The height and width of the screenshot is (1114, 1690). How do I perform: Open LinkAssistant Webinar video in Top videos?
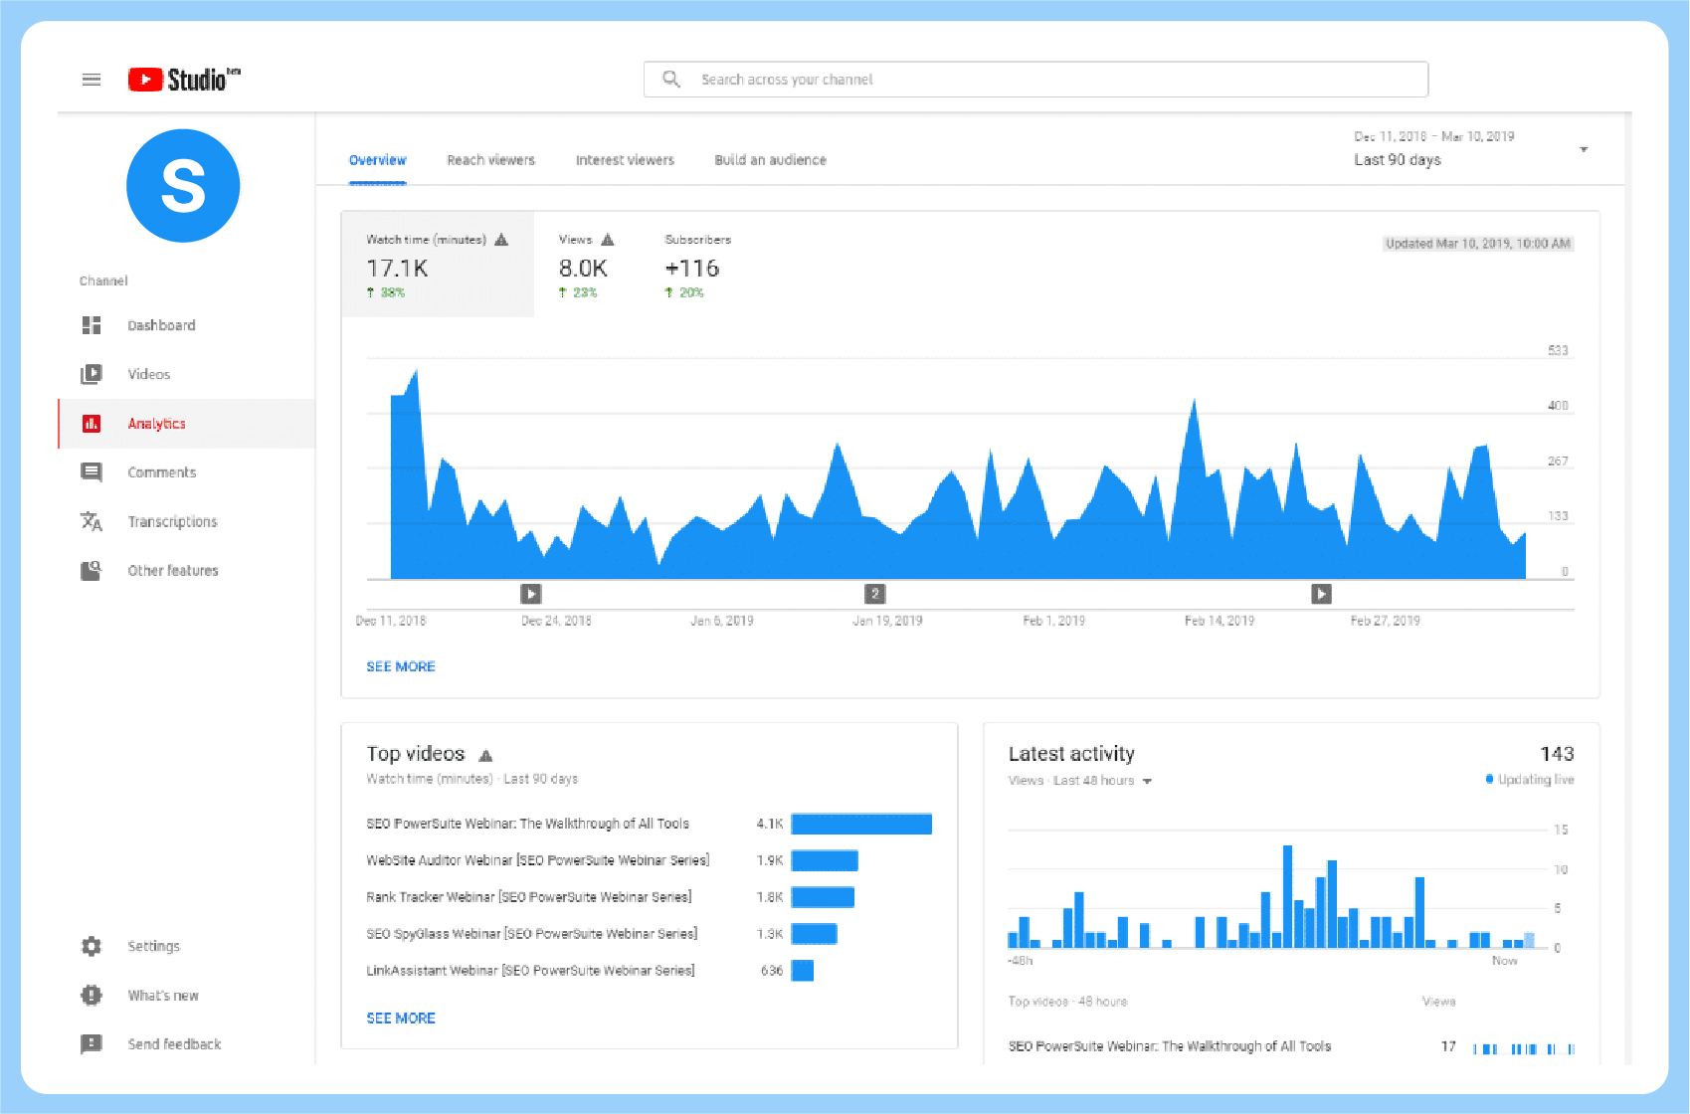(x=530, y=971)
